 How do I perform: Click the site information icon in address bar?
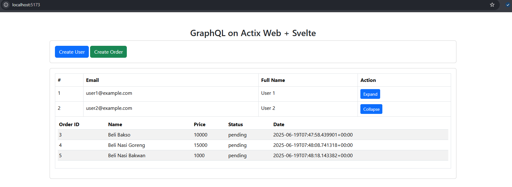6,5
